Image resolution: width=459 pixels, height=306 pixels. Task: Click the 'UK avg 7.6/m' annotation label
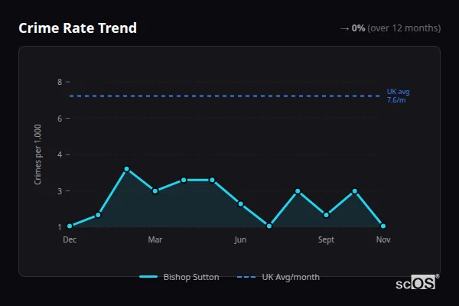pyautogui.click(x=398, y=96)
